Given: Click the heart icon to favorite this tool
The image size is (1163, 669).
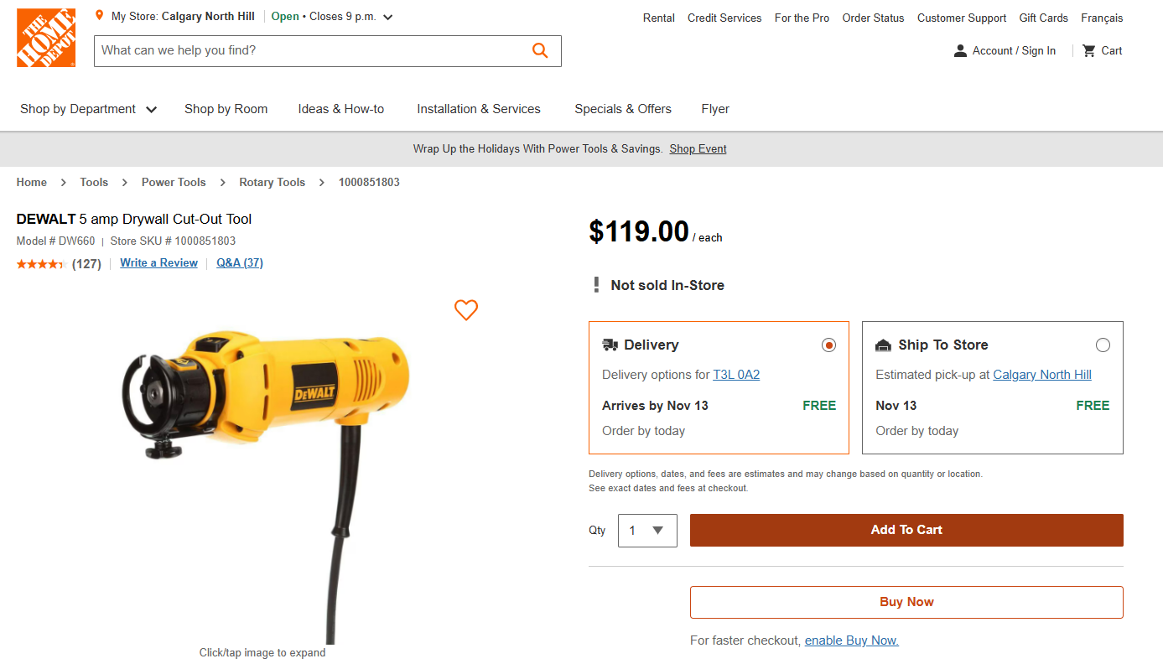Looking at the screenshot, I should 465,310.
